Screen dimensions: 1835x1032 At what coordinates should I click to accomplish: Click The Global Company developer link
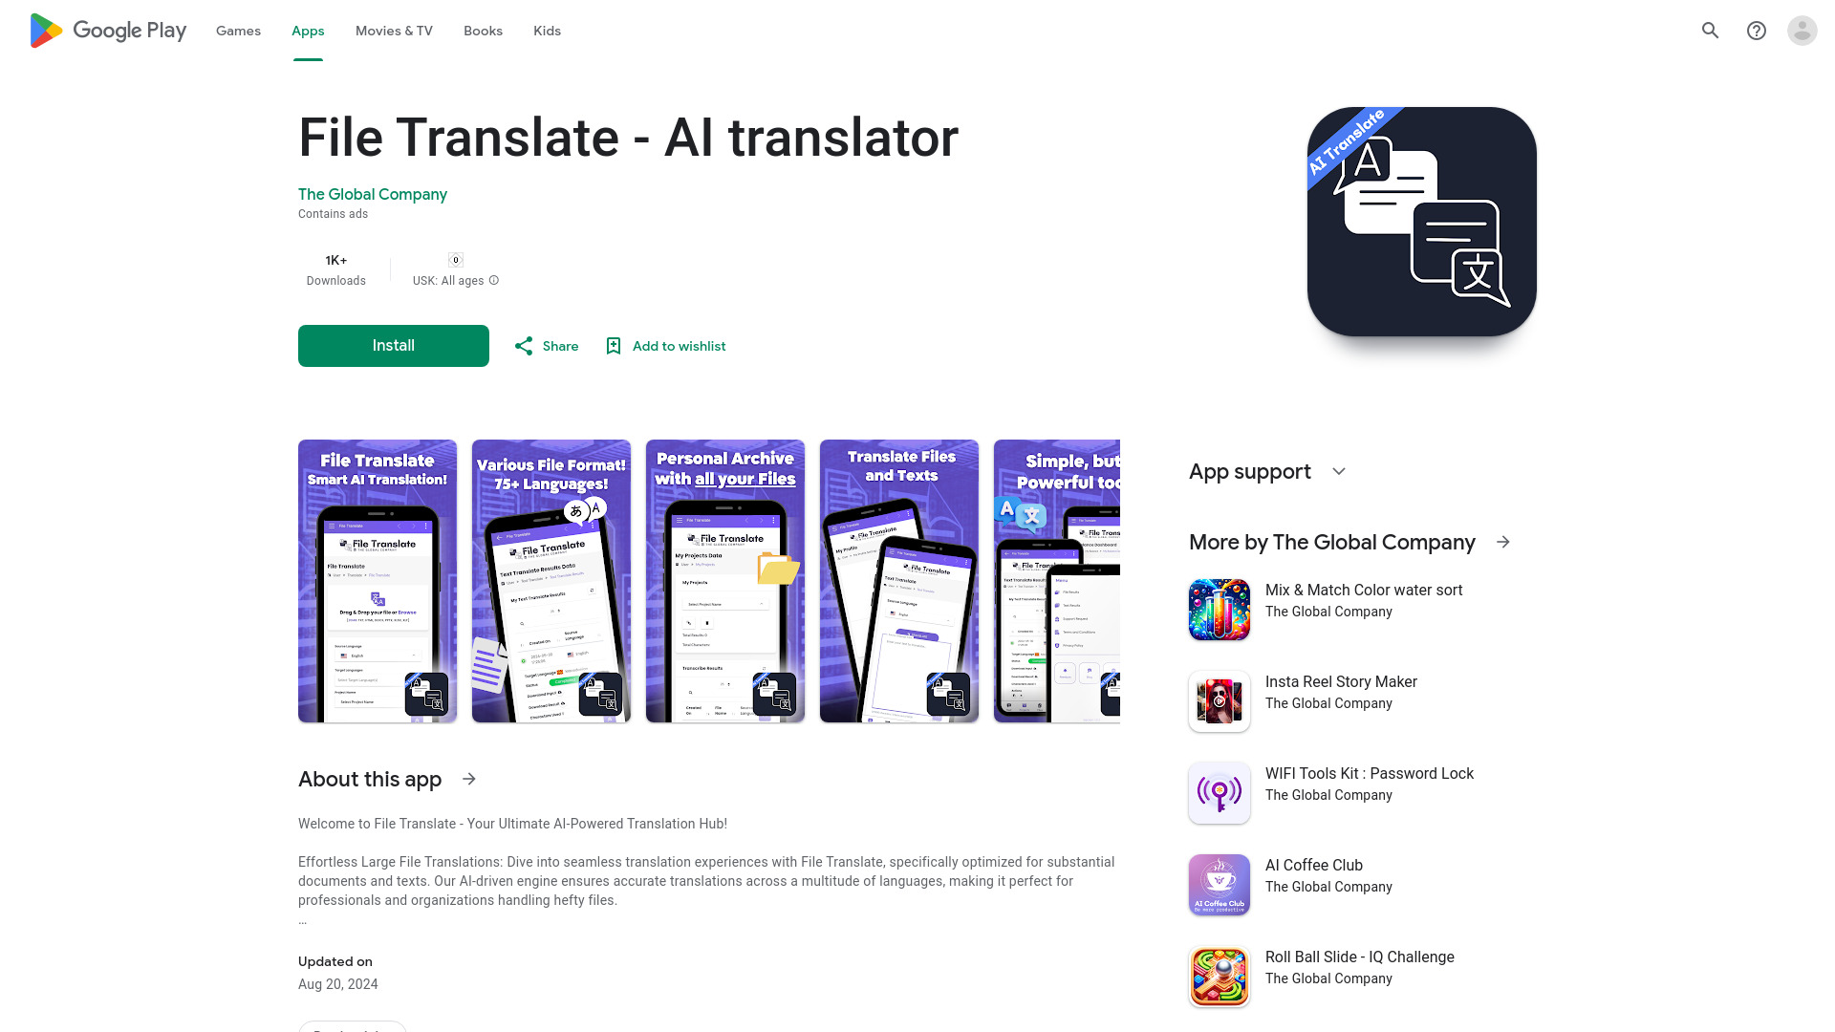click(x=372, y=194)
